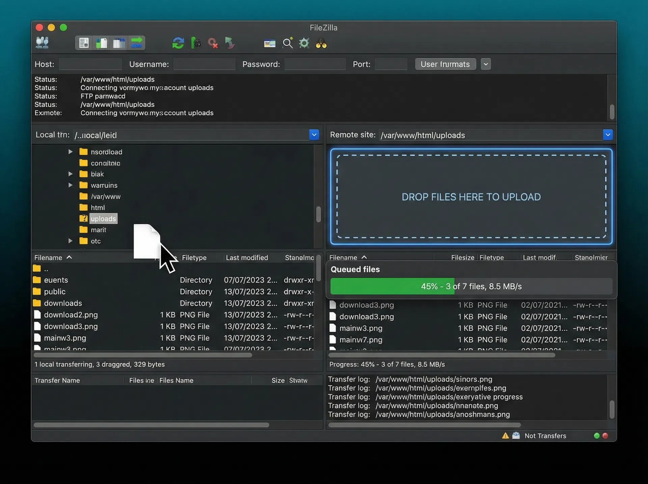This screenshot has height=484, width=648.
Task: Toggle remote directory tree icon
Action: point(119,43)
